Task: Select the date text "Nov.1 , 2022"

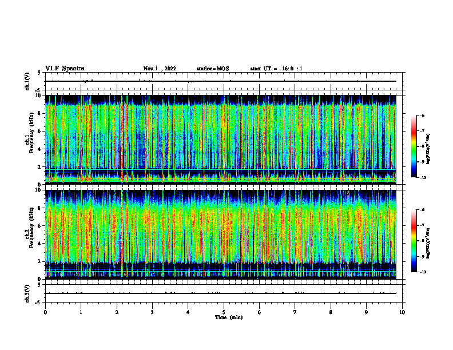Action: [160, 69]
